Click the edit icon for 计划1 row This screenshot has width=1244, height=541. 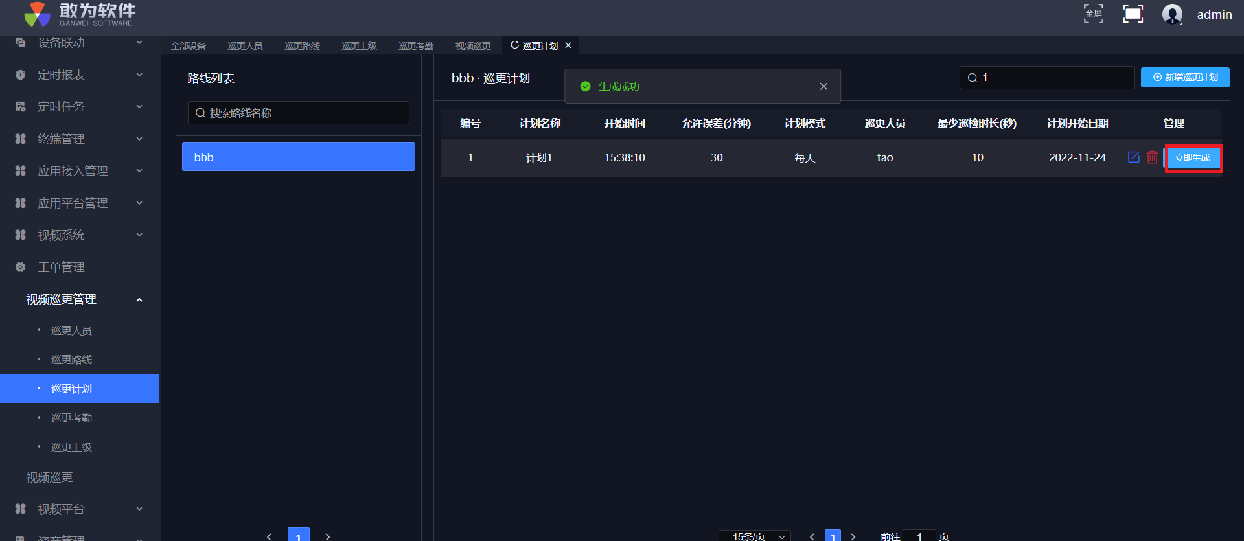1133,157
